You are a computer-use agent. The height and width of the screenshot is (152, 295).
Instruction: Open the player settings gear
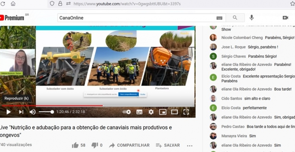[151, 112]
